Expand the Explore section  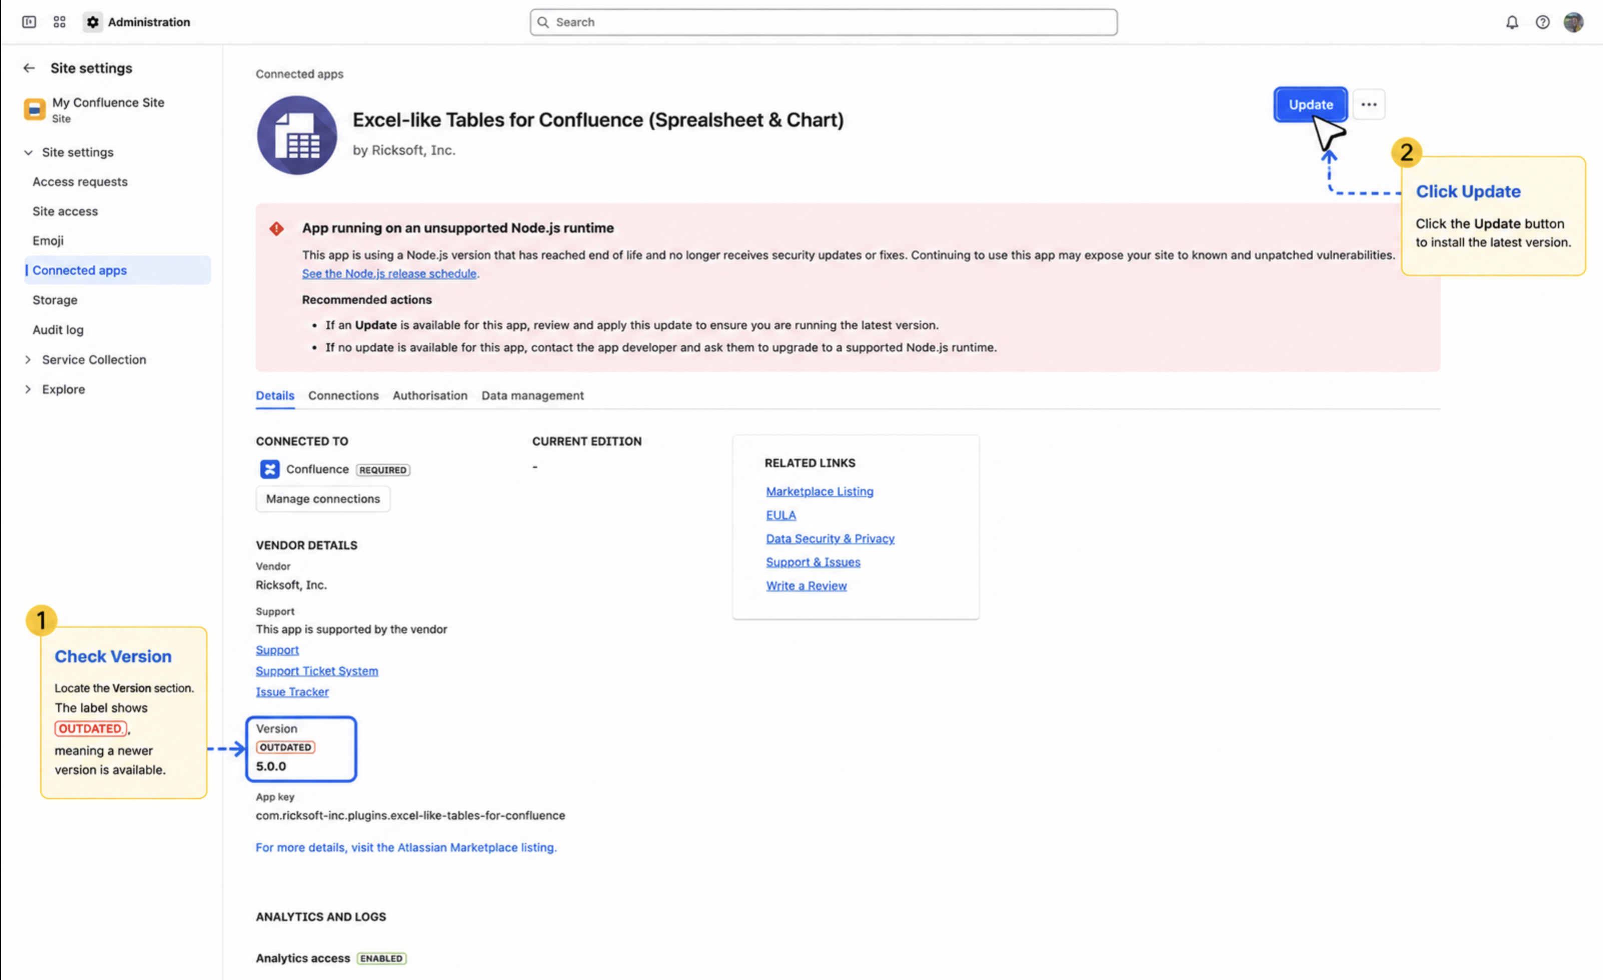[x=28, y=389]
